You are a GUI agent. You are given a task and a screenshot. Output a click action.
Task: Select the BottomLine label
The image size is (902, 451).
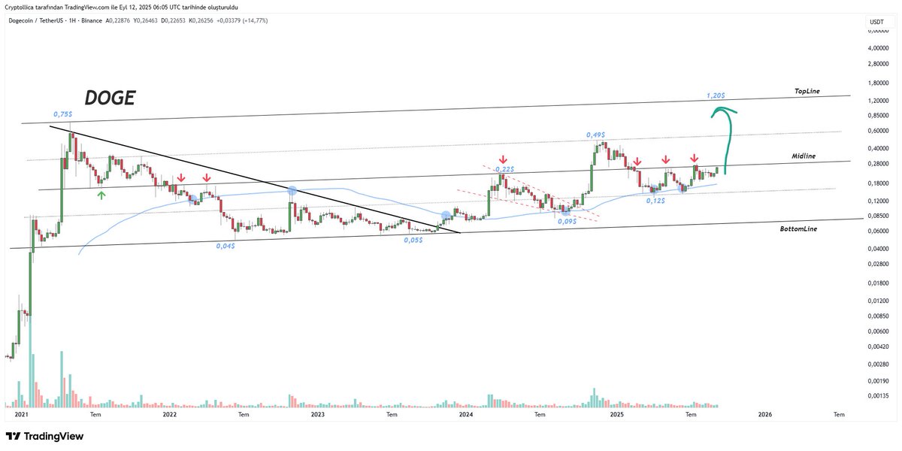pos(799,227)
